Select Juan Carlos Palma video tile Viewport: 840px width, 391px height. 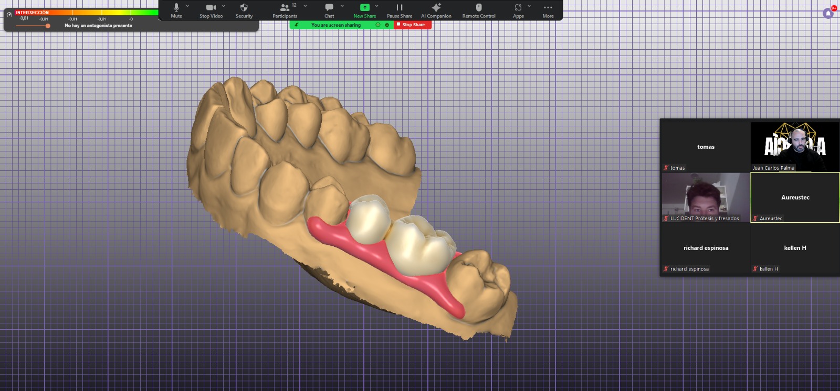click(x=795, y=147)
